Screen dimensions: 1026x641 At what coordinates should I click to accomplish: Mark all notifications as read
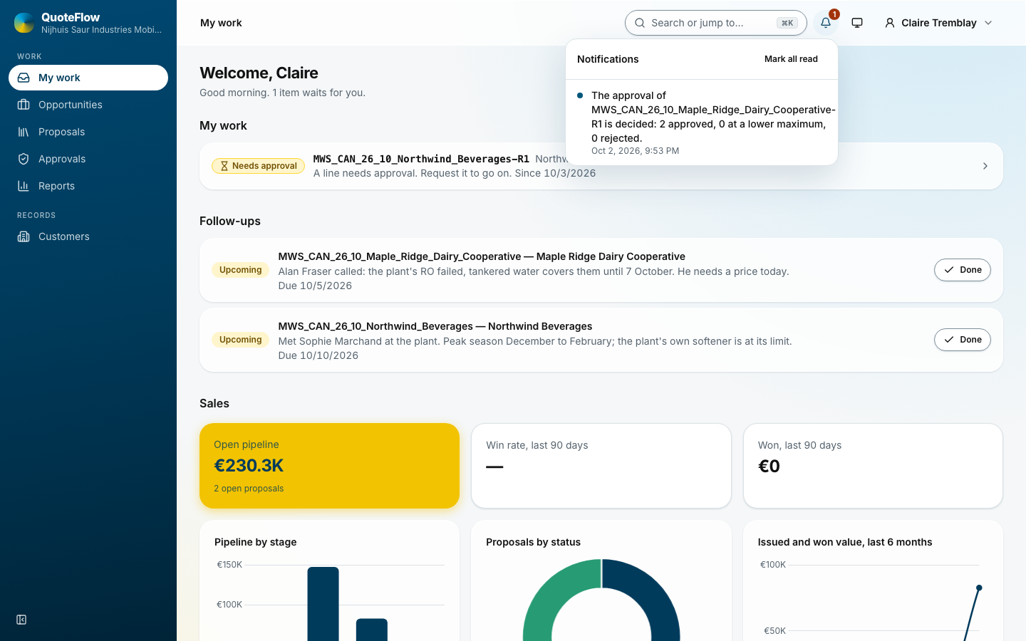tap(791, 59)
